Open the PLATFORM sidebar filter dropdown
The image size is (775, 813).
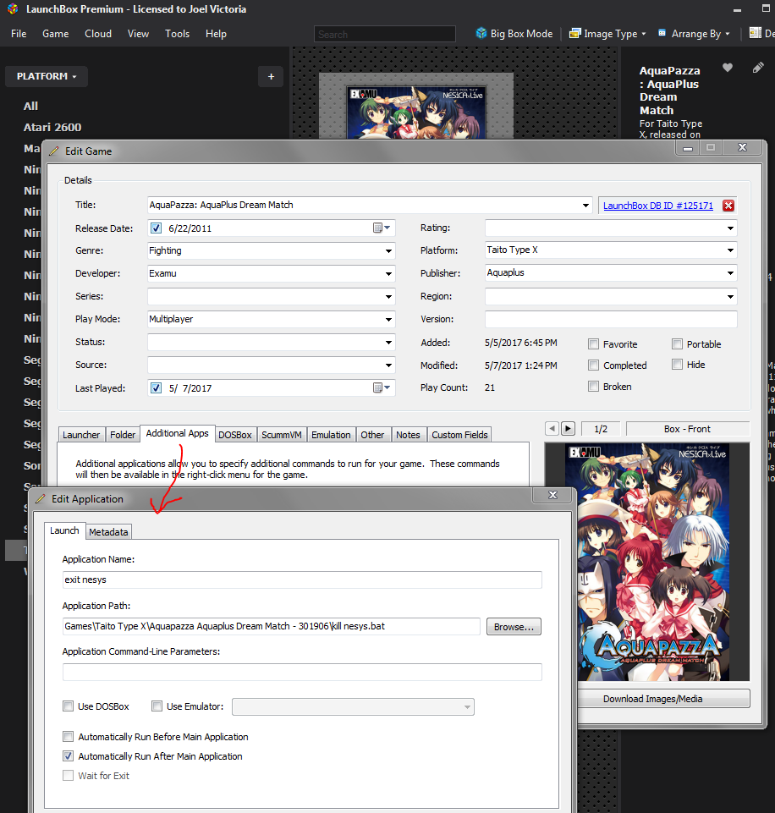(47, 76)
